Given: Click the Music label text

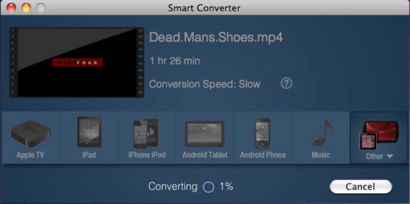Looking at the screenshot, I should [321, 155].
